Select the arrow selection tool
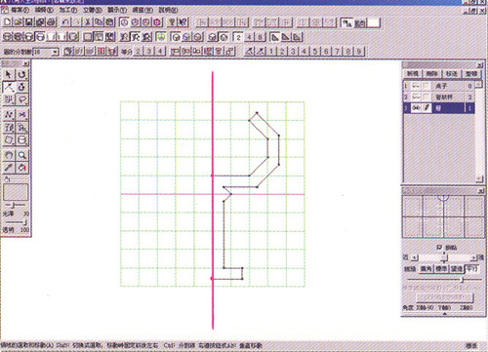Viewport: 488px width, 352px height. (9, 75)
